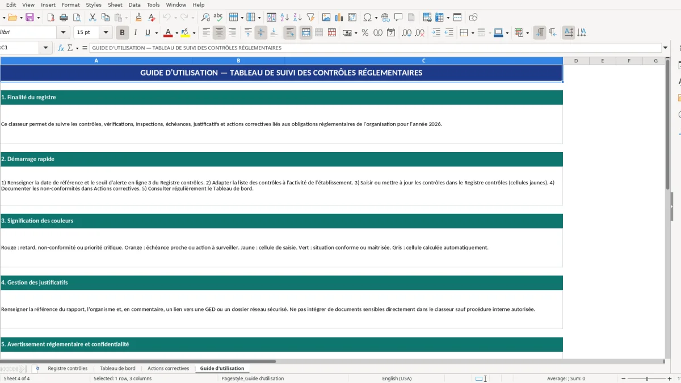The height and width of the screenshot is (383, 681).
Task: Click Sort Ascending icon
Action: coord(285,18)
